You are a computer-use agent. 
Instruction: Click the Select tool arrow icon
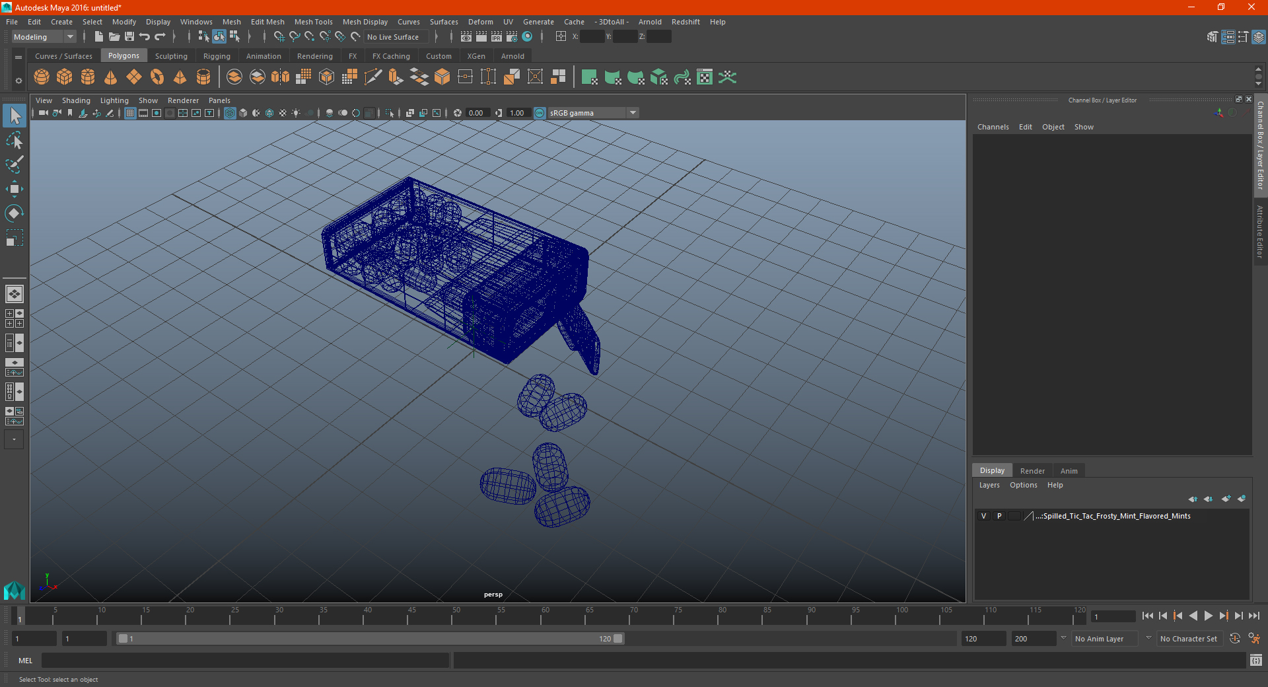[x=14, y=116]
